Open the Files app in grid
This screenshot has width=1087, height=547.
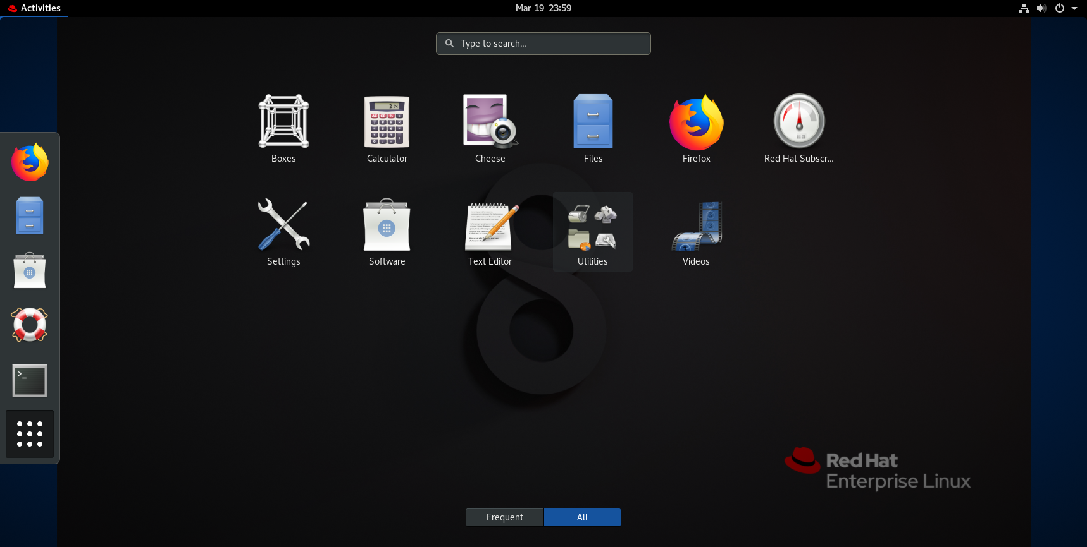593,129
